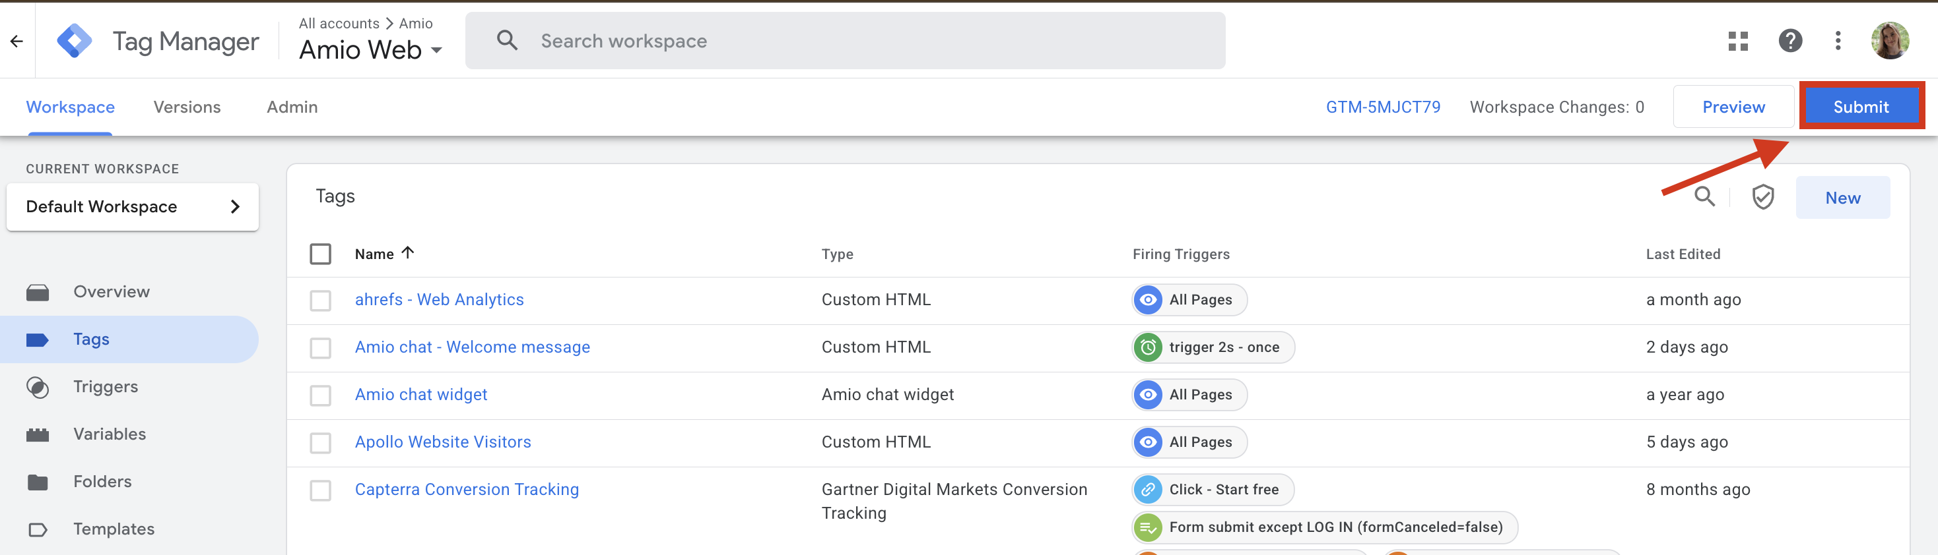
Task: Expand the Default Workspace selector
Action: point(133,206)
